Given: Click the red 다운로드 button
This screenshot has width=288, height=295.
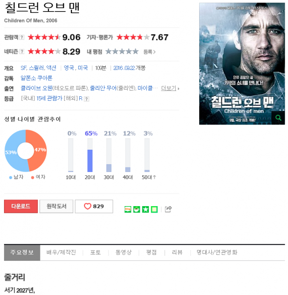Looking at the screenshot, I should 21,206.
